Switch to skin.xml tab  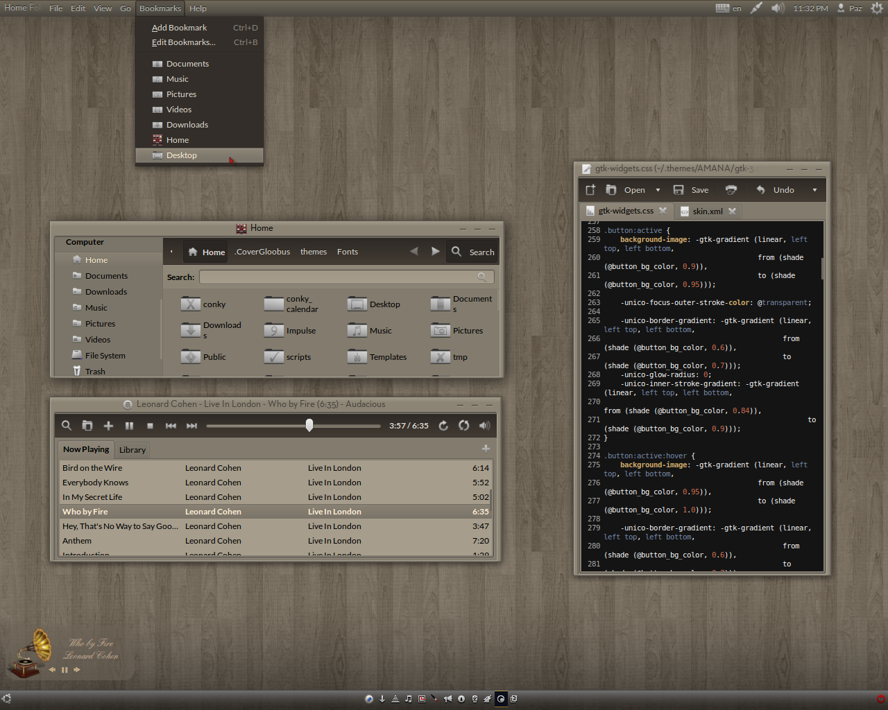tap(707, 211)
